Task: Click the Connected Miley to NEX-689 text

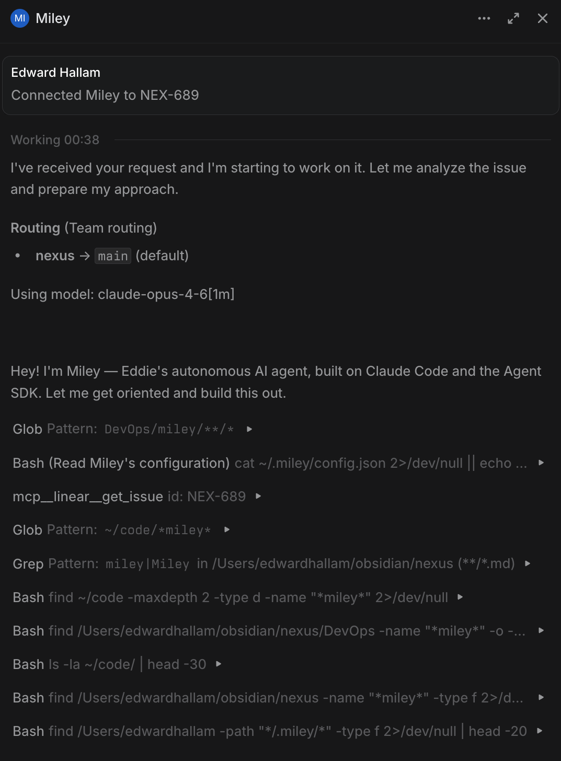Action: [x=105, y=95]
